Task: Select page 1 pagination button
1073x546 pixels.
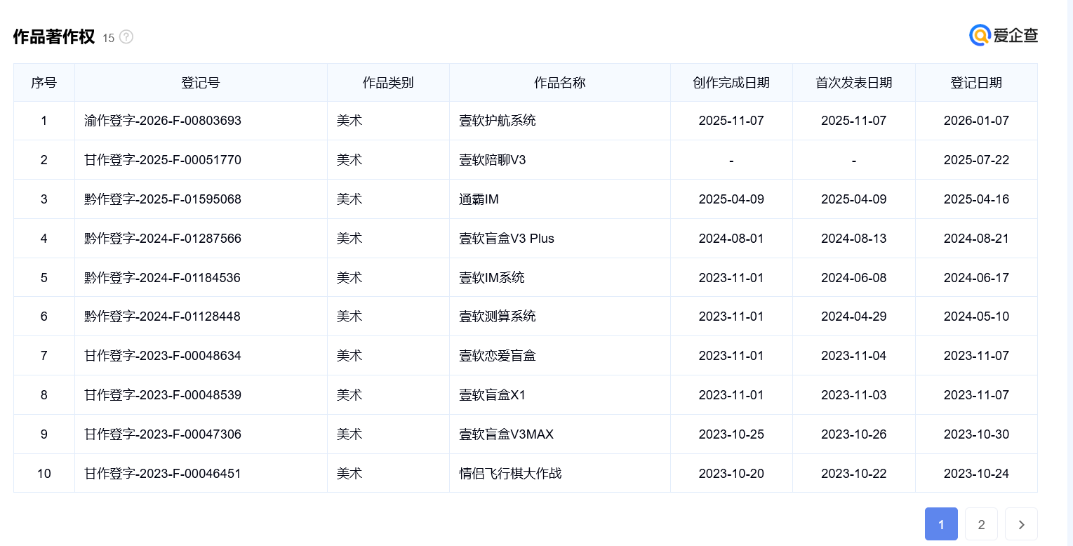Action: coord(941,524)
